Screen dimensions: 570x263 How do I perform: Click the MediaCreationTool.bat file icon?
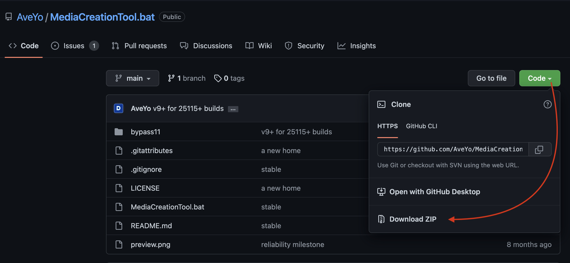tap(119, 207)
